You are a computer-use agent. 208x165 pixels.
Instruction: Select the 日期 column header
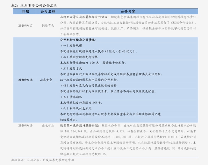pos(26,12)
